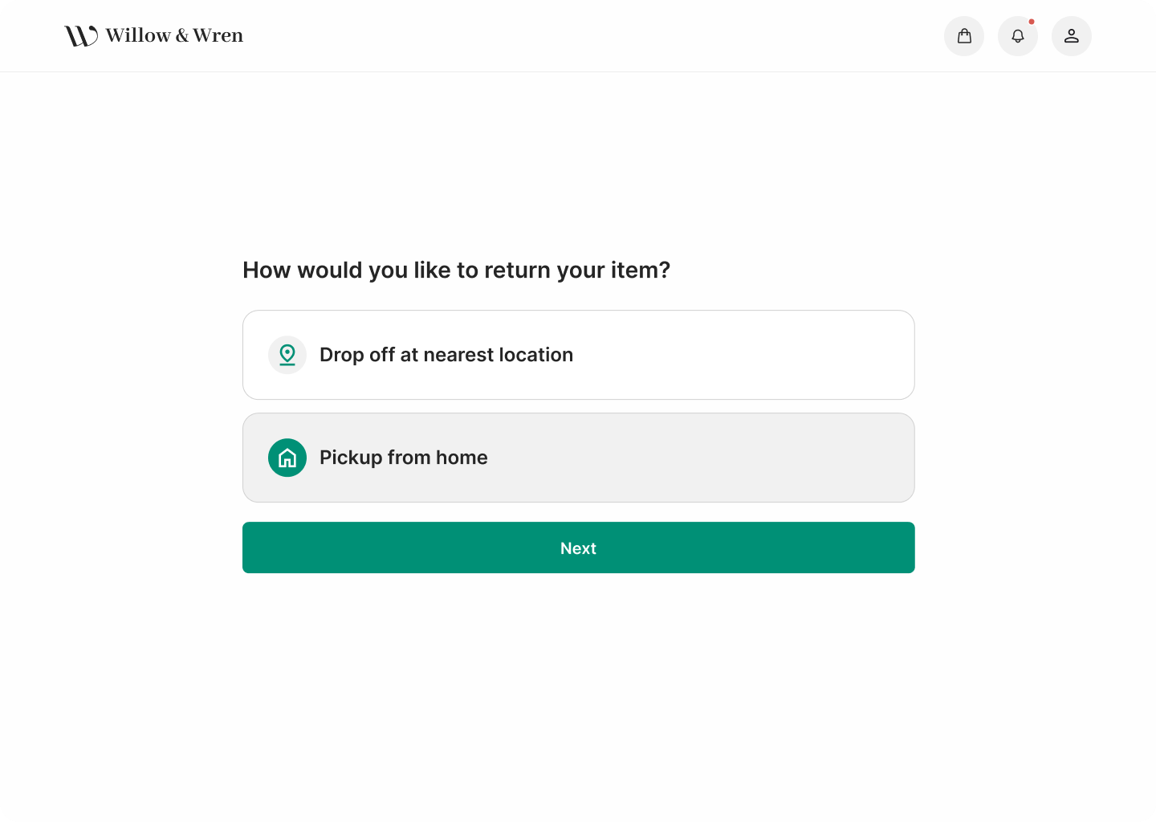This screenshot has height=822, width=1156.
Task: Open notifications panel from the header
Action: click(1018, 35)
